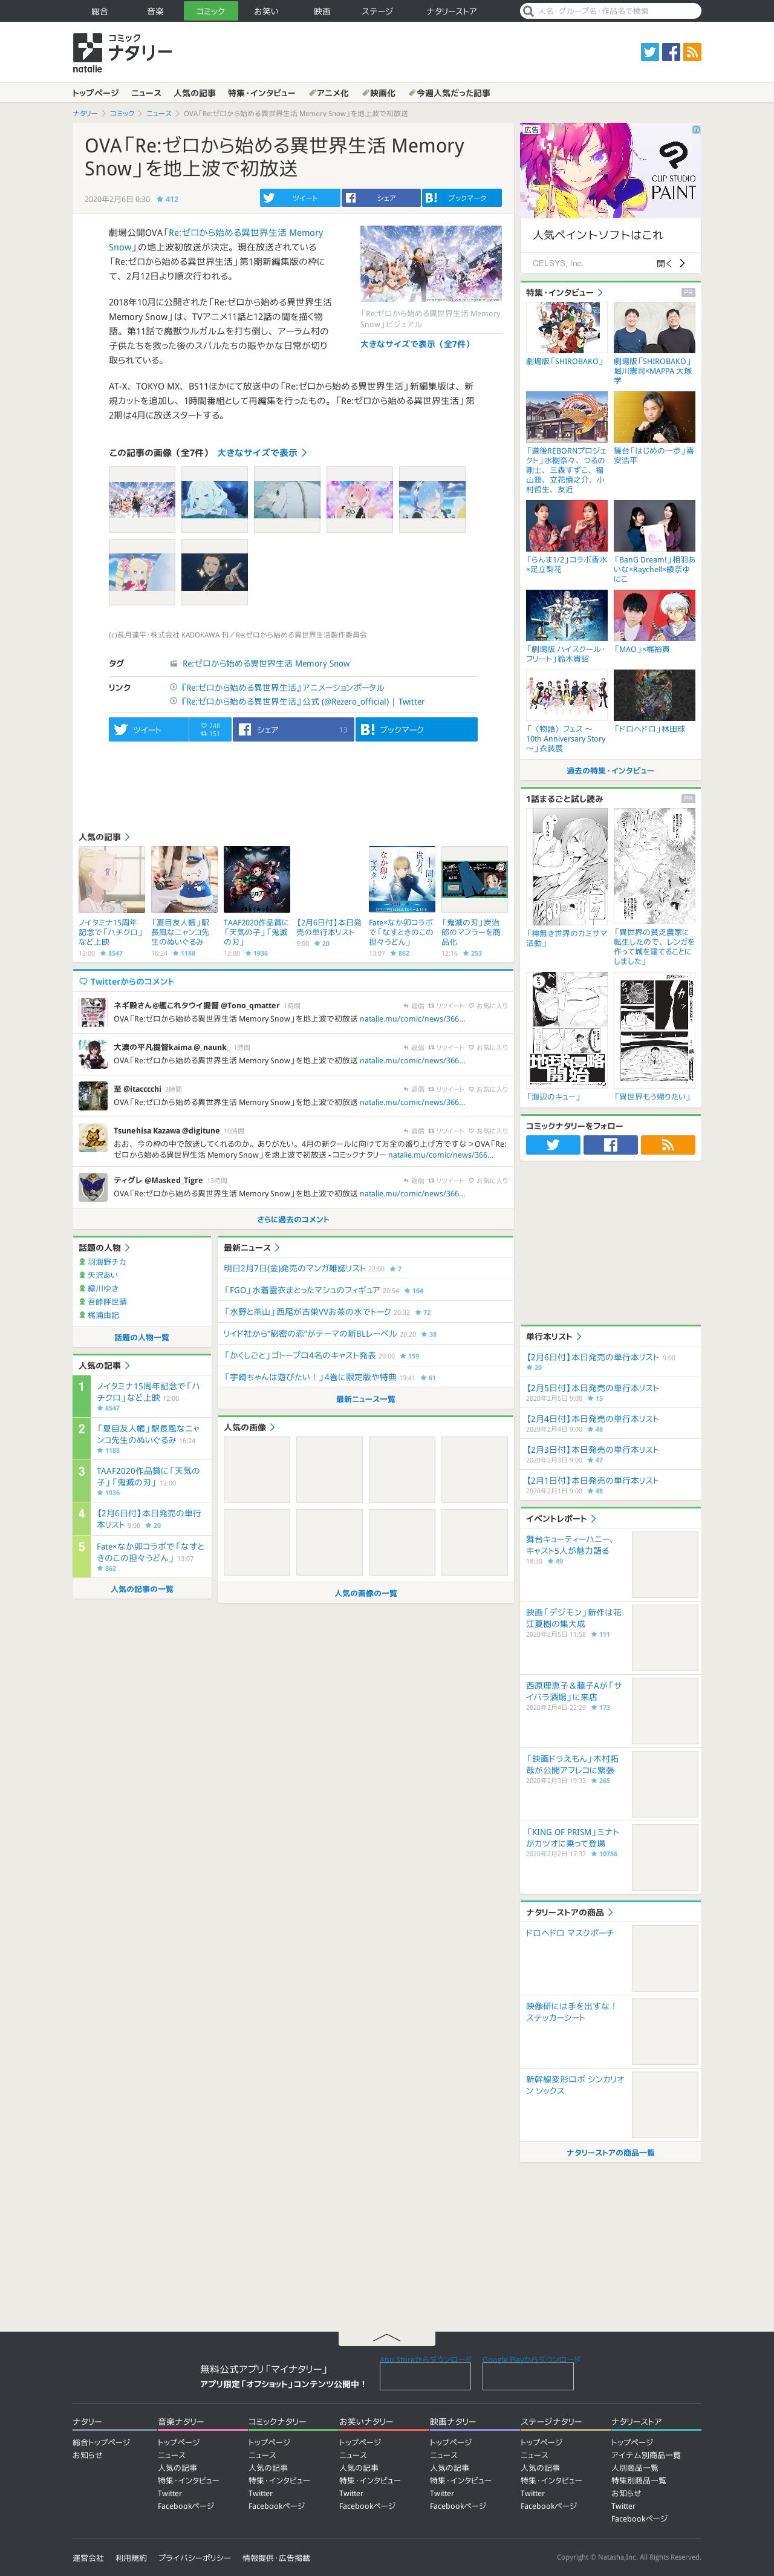774x2576 pixels.
Task: Click ナタリーストアの商品一覧 link
Action: point(610,2153)
